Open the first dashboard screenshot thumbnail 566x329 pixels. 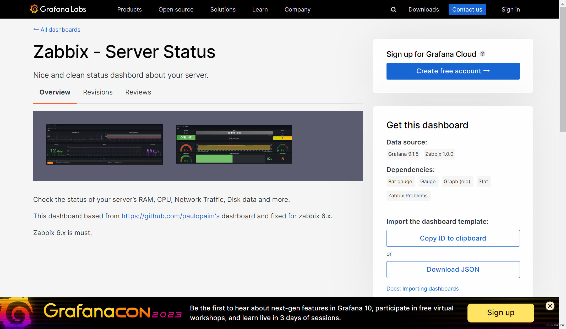104,144
